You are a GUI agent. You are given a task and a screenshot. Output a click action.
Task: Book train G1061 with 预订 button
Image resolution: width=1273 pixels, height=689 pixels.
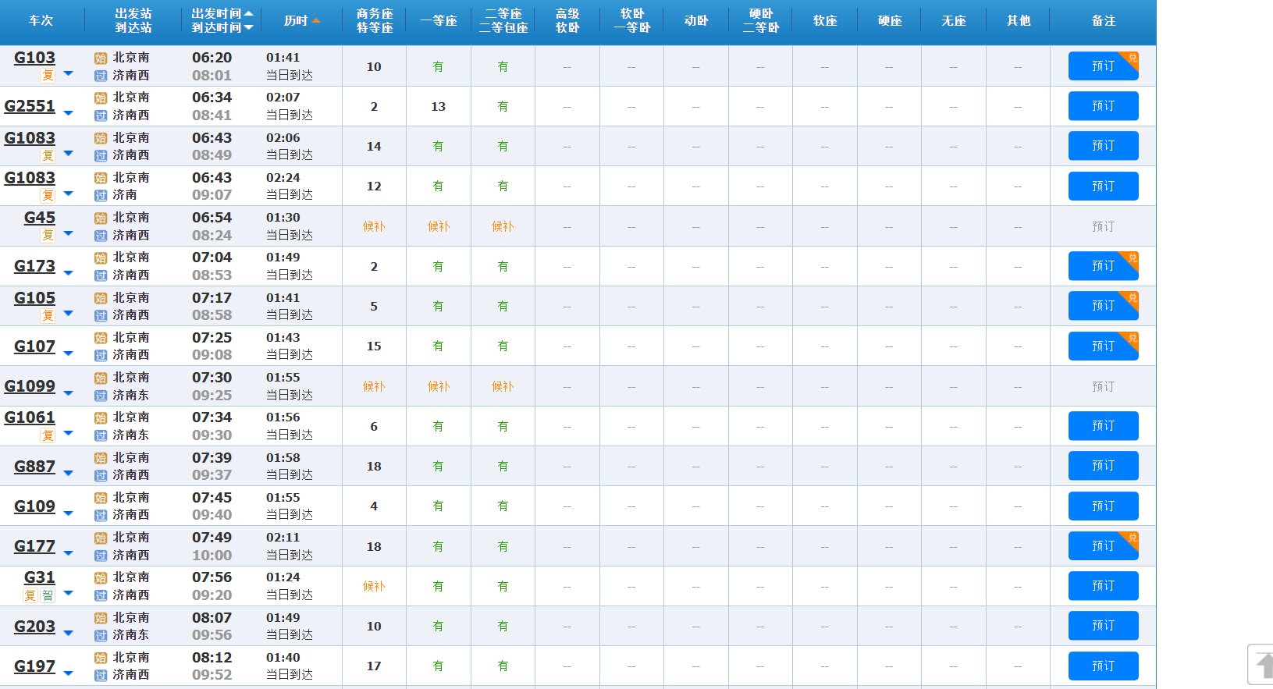[1103, 426]
